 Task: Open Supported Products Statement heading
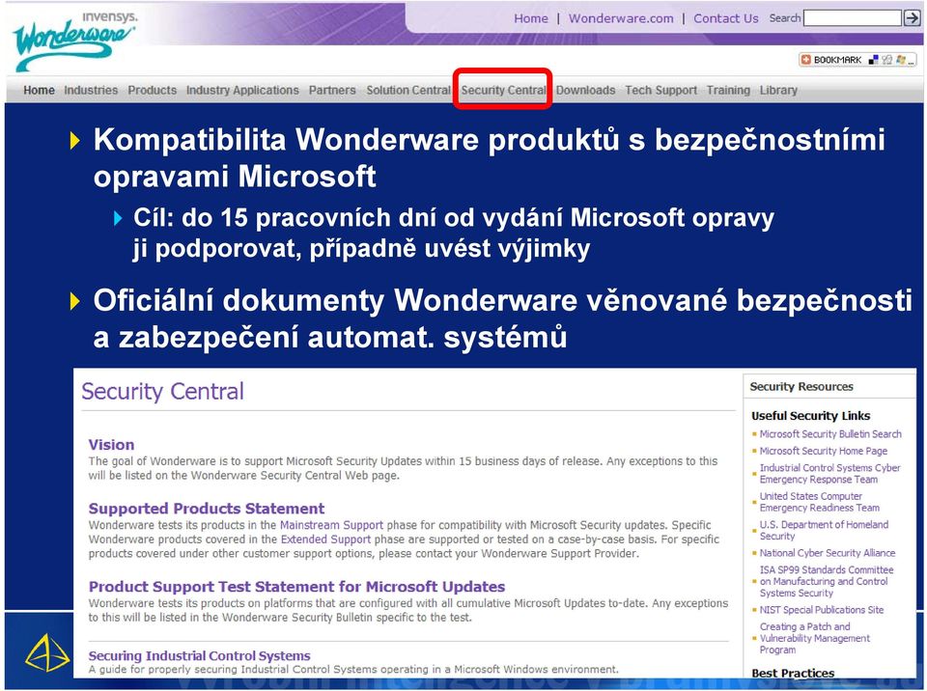pyautogui.click(x=207, y=509)
